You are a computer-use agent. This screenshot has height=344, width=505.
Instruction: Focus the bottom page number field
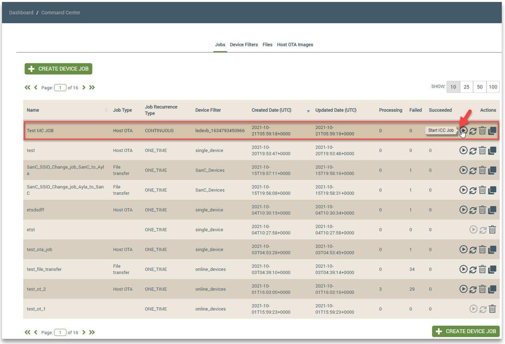[60, 332]
